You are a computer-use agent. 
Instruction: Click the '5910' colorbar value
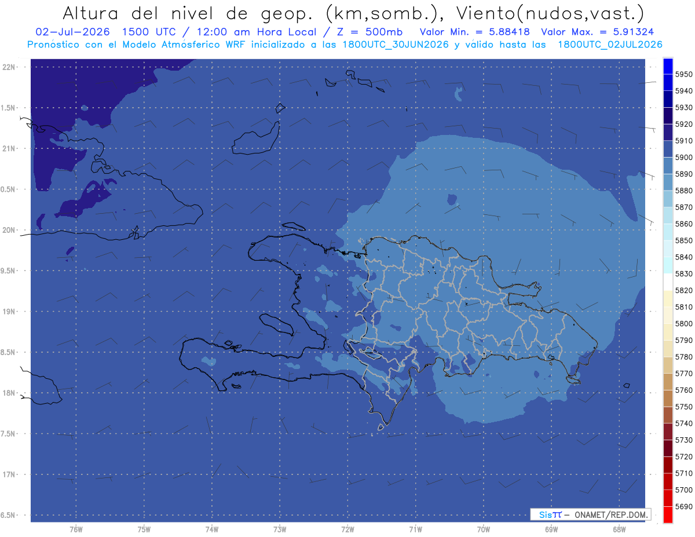pyautogui.click(x=684, y=141)
